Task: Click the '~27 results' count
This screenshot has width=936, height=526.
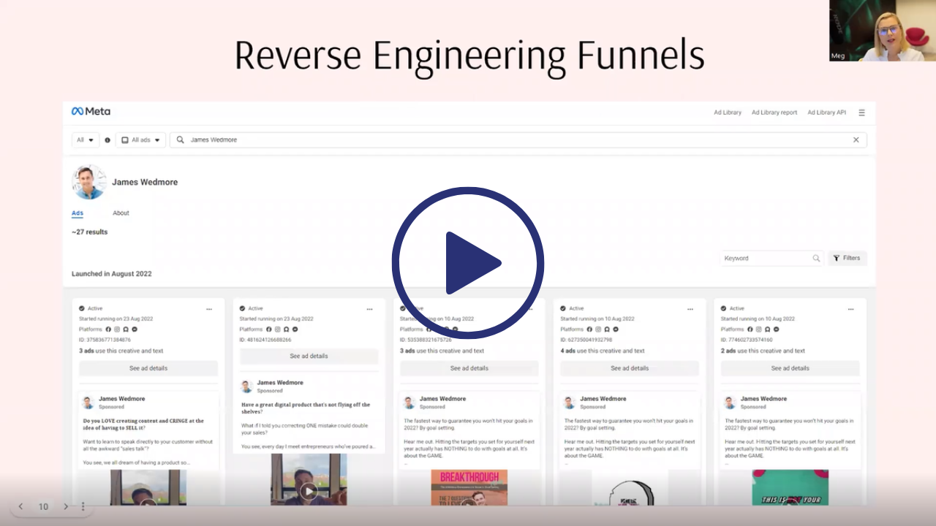Action: click(x=89, y=232)
